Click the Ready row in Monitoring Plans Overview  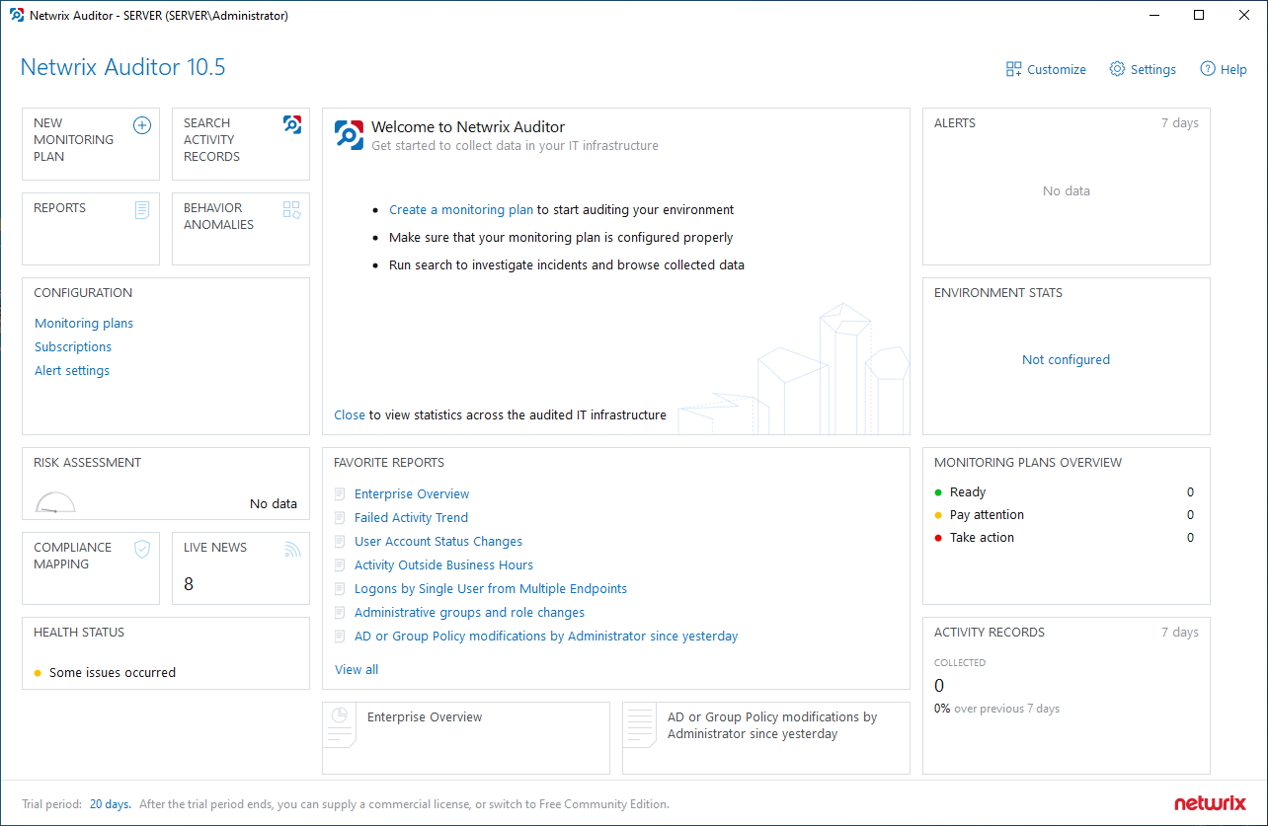pos(1065,491)
